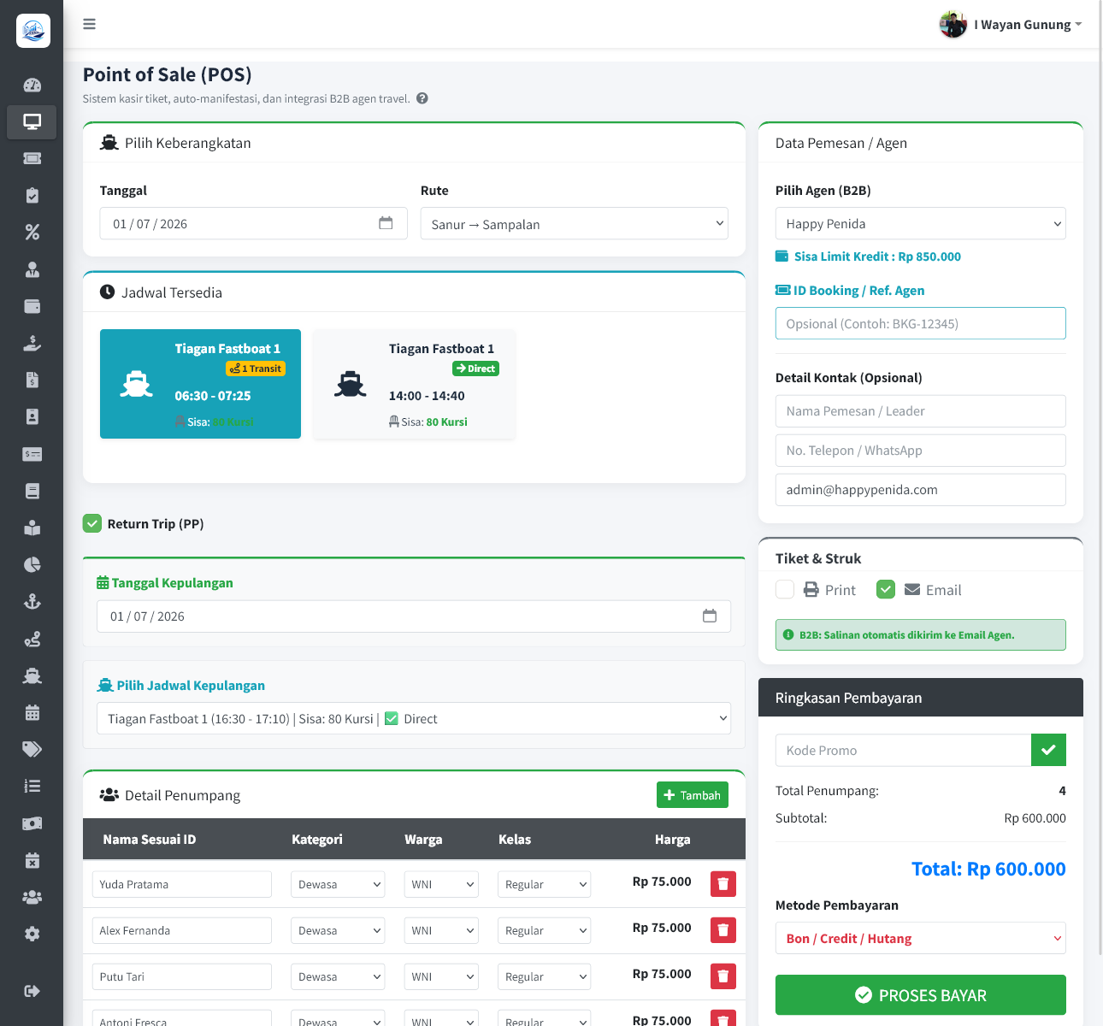1103x1026 pixels.
Task: Uncheck the Return Trip (PP) checkbox
Action: click(x=92, y=523)
